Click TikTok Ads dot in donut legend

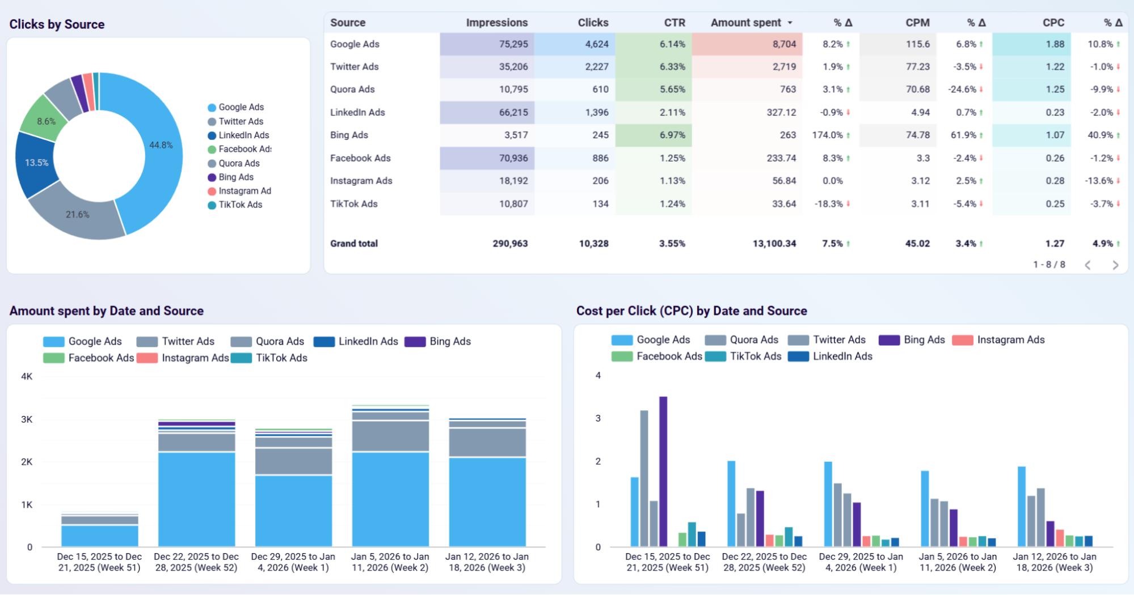pos(212,205)
